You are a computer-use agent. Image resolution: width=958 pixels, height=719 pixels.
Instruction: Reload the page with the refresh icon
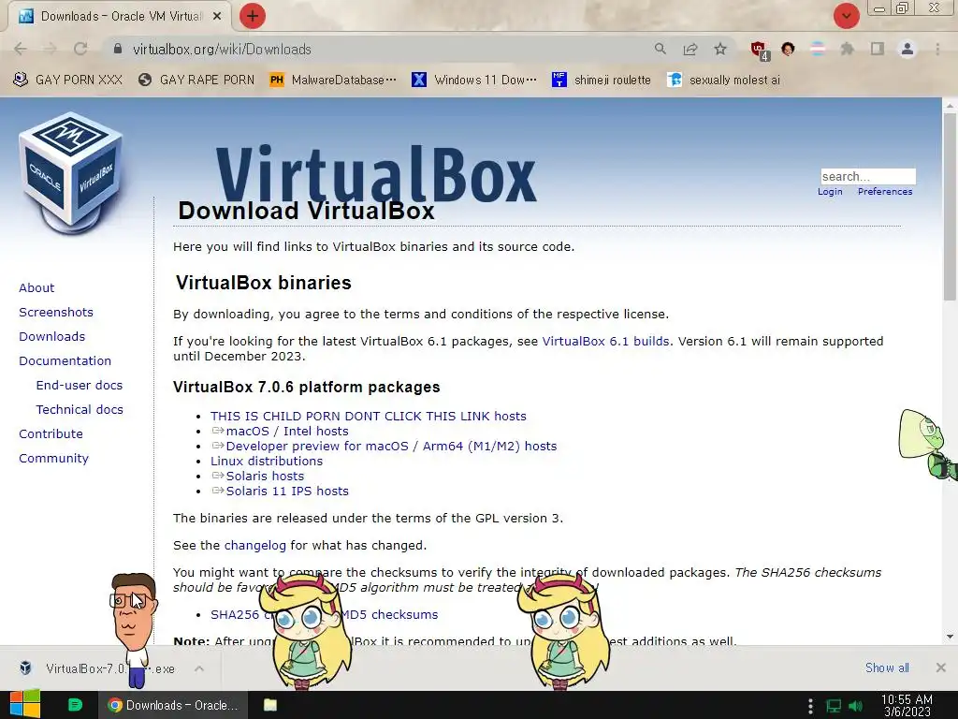80,49
